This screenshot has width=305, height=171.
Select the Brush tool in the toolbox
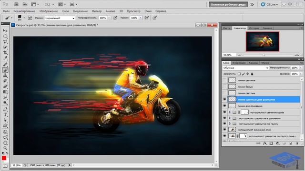coord(5,70)
